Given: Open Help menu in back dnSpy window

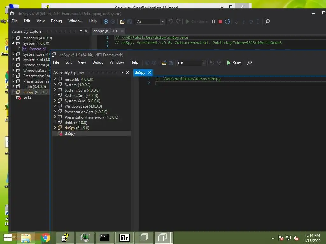Looking at the screenshot, I should 93,21.
